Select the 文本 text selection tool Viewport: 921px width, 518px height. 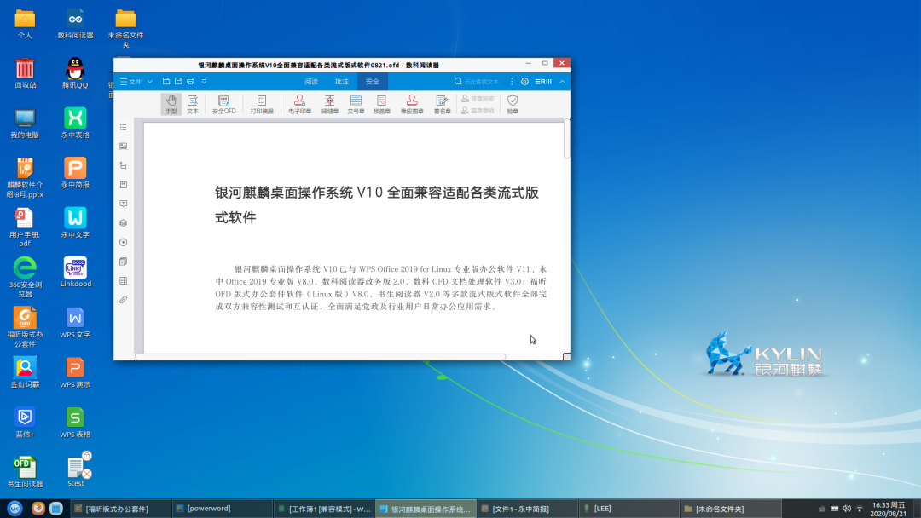pyautogui.click(x=193, y=104)
